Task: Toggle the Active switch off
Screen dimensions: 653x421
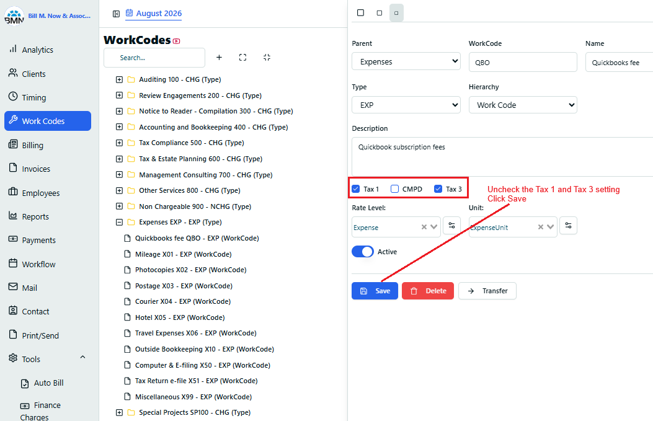Action: [x=363, y=252]
